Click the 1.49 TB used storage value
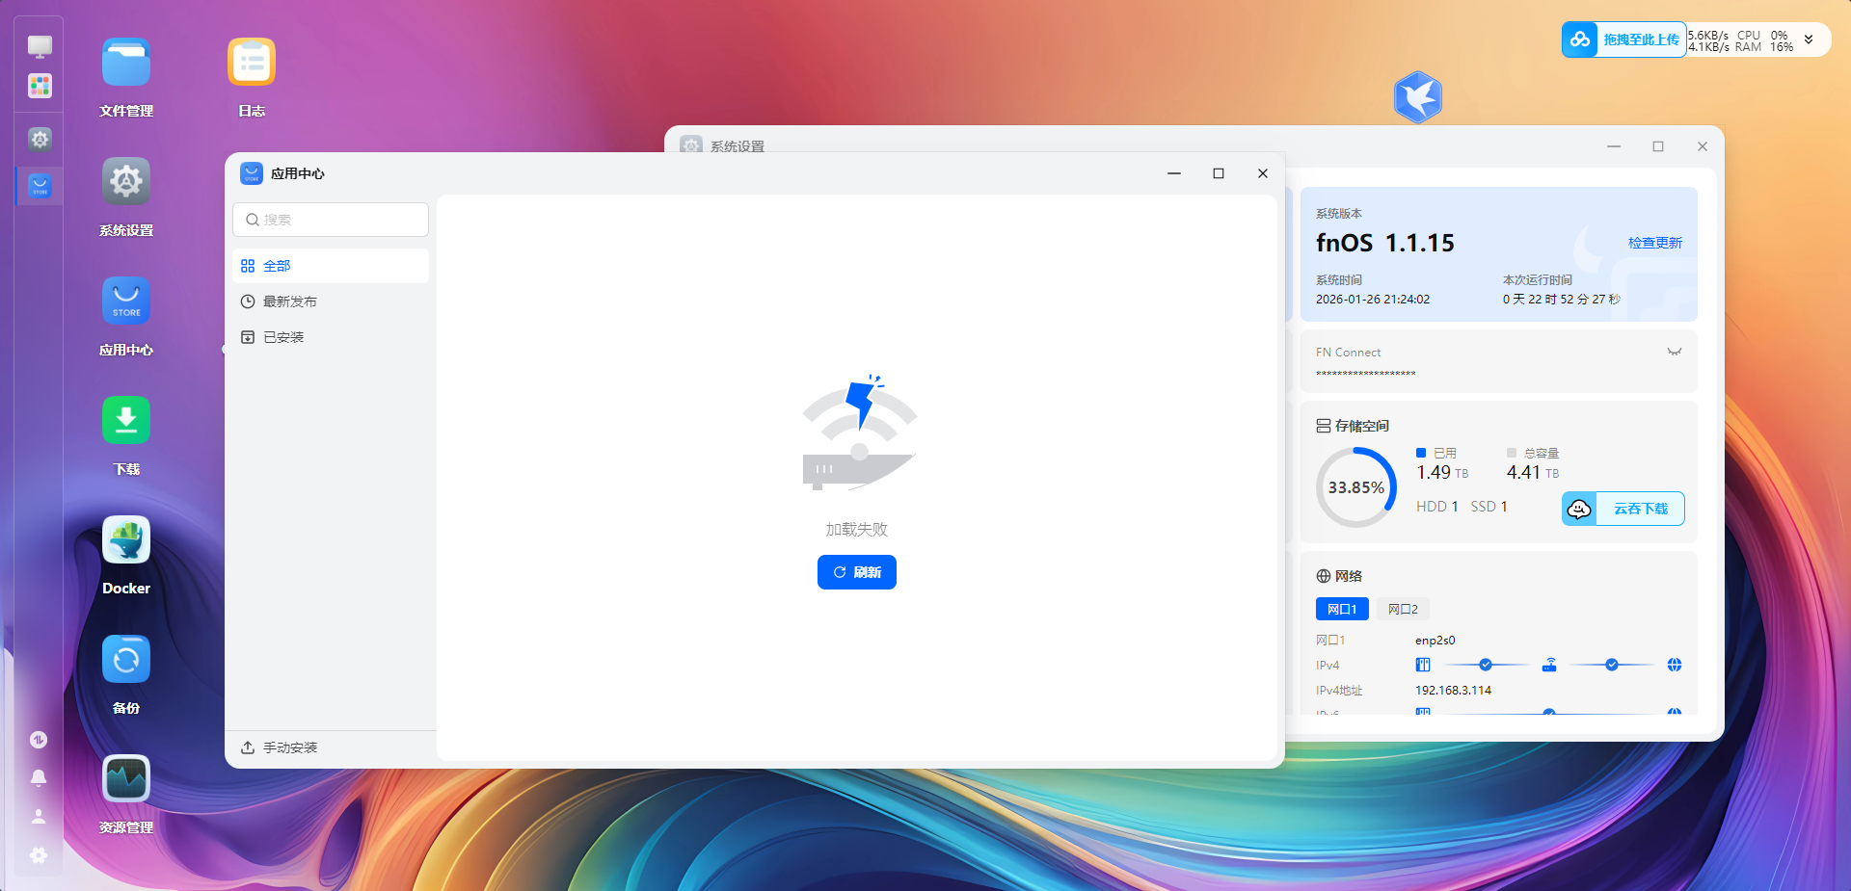 (x=1442, y=473)
